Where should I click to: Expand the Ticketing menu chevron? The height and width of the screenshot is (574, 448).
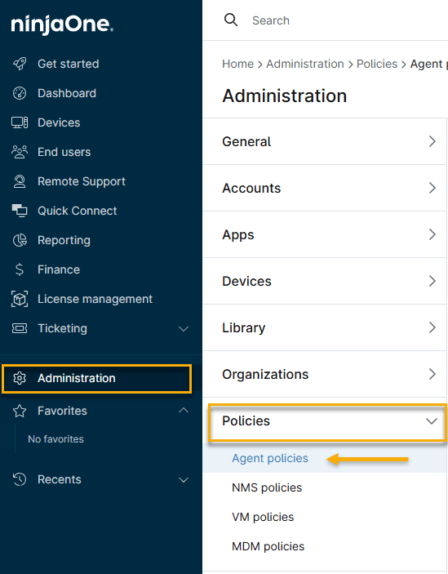point(184,329)
